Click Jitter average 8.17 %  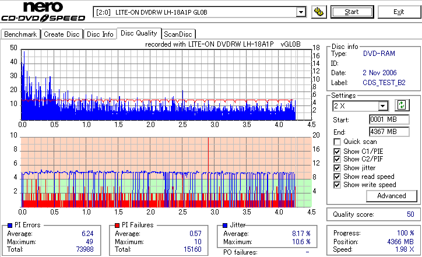(301, 234)
